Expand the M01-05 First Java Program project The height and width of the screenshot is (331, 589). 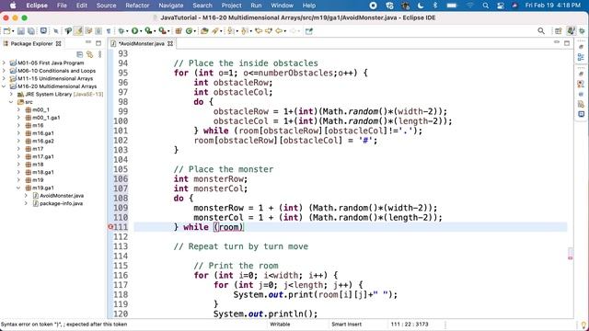(x=4, y=63)
